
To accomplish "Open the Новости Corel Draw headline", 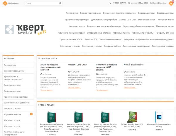I will 77,65.
